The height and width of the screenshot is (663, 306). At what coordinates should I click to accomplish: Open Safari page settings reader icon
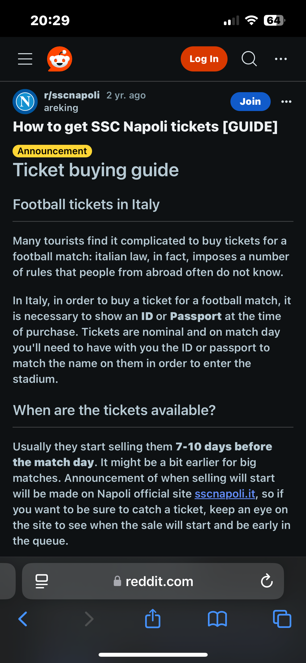42,581
